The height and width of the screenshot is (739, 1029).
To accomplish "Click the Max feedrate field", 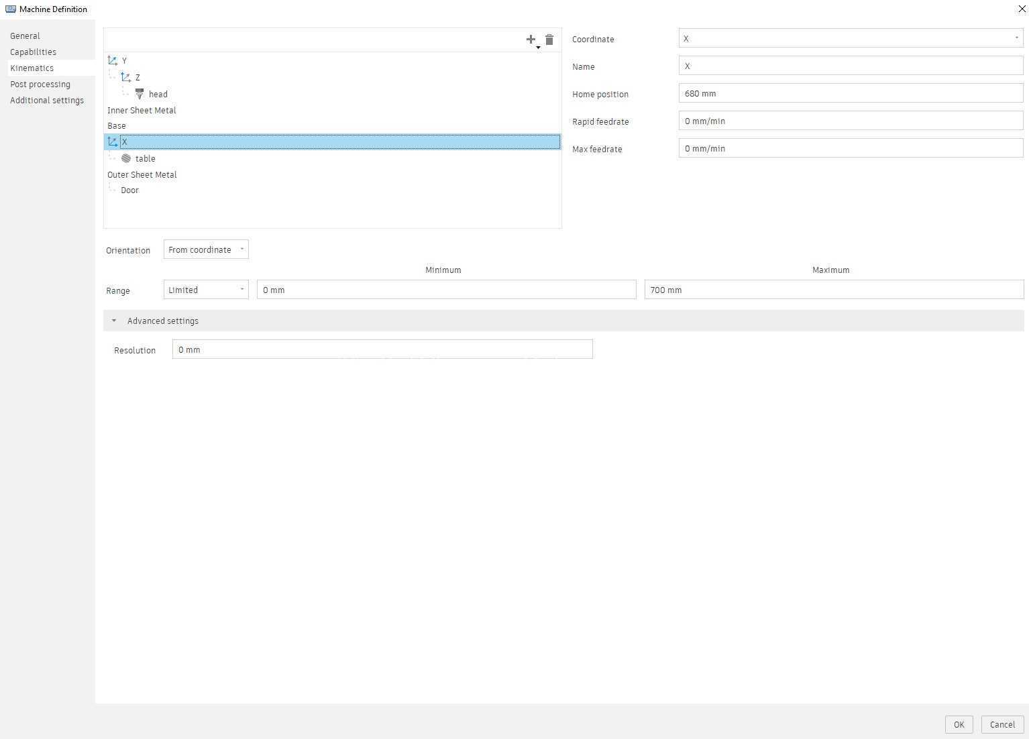I will coord(851,148).
